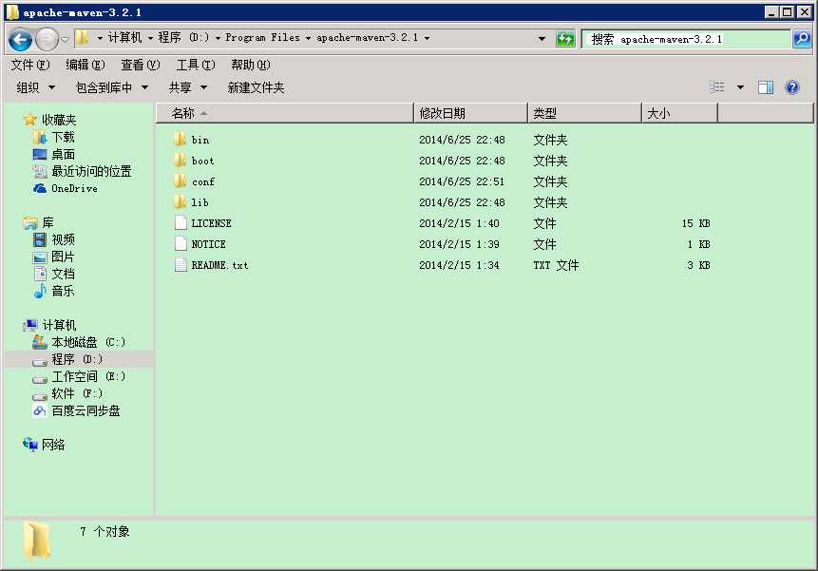
Task: Click the Forward navigation arrow button
Action: (x=47, y=39)
